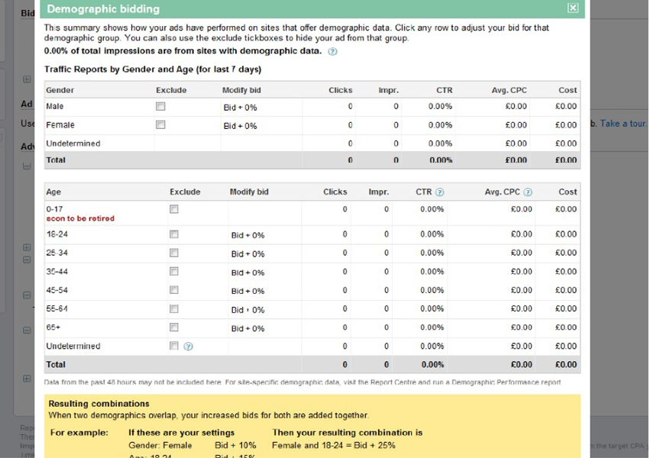Screen dimensions: 650x458
Task: Click 'Impr.' header in the Gender table
Action: tap(389, 90)
